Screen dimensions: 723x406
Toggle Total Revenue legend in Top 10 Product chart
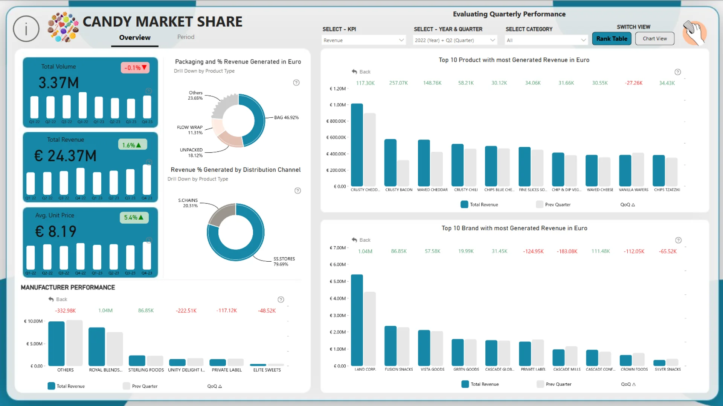point(479,205)
